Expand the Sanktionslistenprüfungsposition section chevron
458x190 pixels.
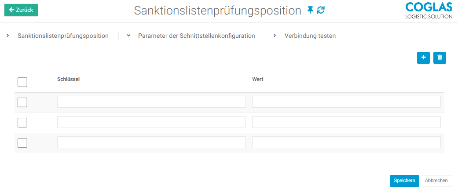click(x=8, y=36)
